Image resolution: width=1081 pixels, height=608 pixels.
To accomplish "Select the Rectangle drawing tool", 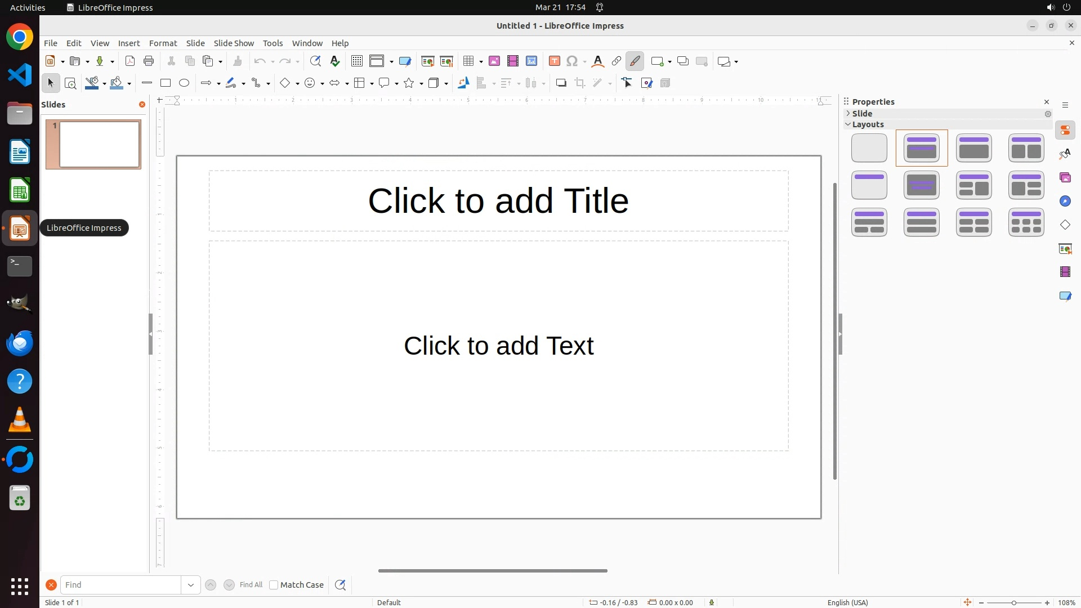I will [x=166, y=83].
